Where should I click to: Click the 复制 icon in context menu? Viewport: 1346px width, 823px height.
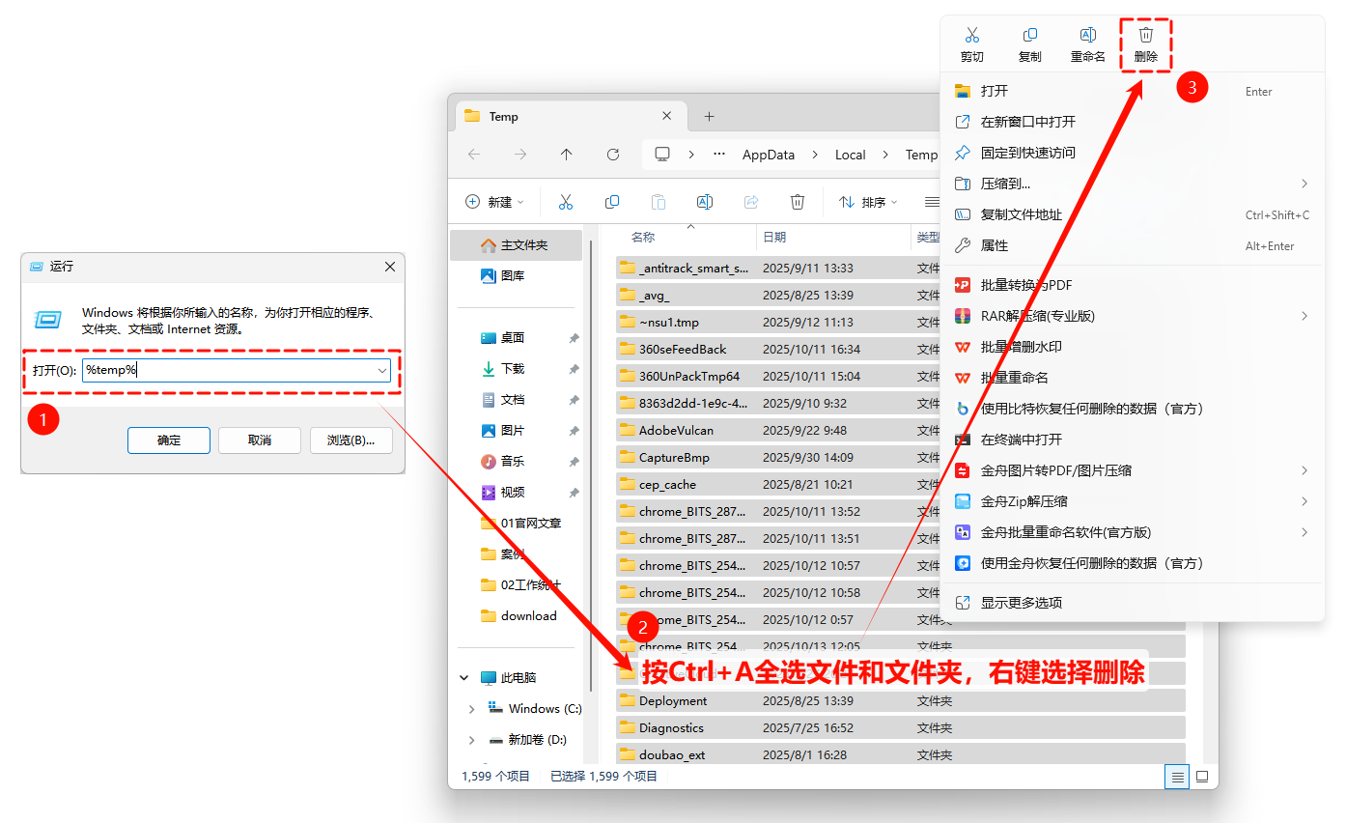pos(1029,36)
